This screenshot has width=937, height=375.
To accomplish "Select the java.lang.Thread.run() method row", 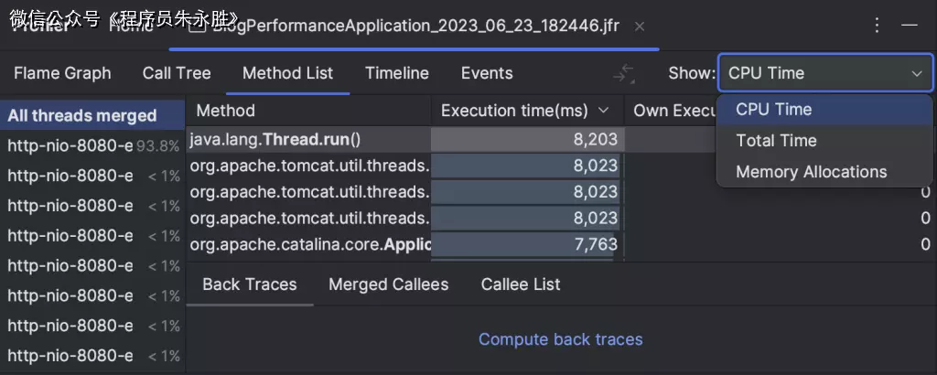I will tap(308, 140).
